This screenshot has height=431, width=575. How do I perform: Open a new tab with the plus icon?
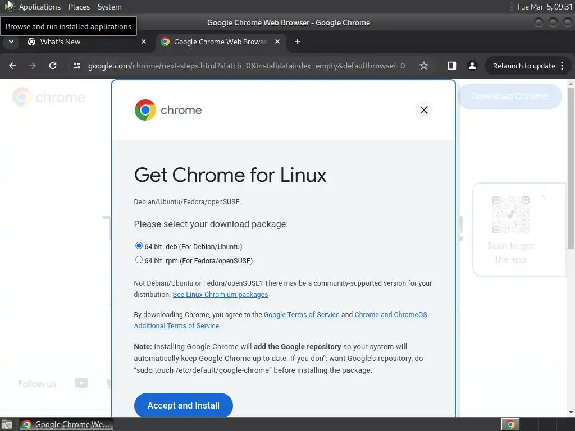click(298, 42)
